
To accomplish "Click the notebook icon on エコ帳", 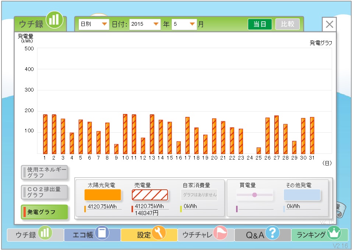I will [102, 233].
